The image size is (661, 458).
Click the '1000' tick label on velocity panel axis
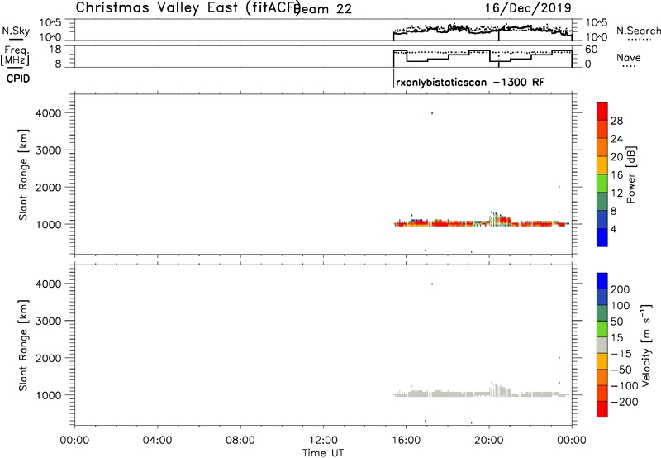48,395
